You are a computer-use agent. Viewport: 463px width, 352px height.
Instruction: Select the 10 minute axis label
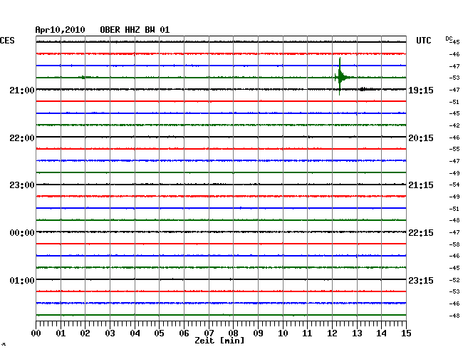coord(283,333)
